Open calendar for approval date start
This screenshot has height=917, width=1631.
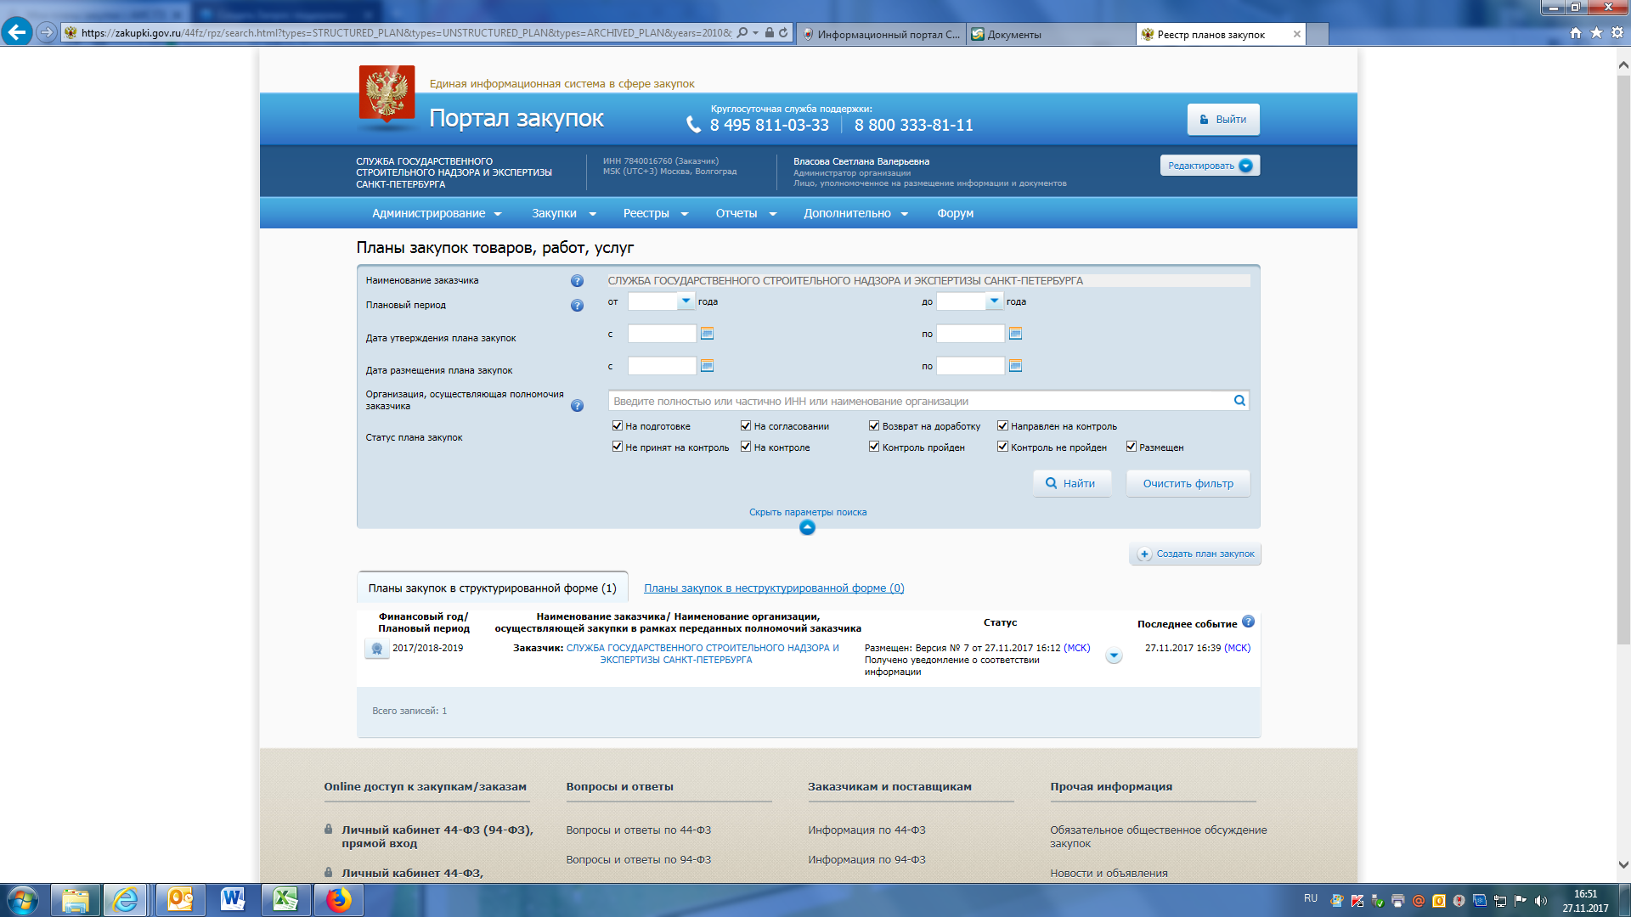click(x=707, y=334)
